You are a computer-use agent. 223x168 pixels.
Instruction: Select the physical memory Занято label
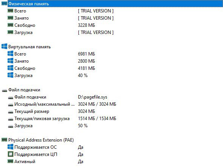(x=22, y=18)
